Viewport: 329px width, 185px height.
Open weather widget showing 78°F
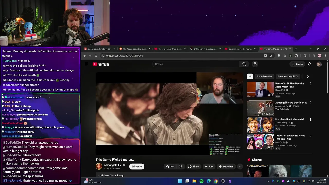[x=93, y=181]
